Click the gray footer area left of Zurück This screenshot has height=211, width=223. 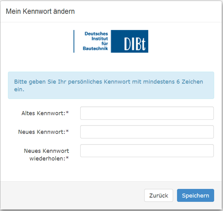[71, 195]
